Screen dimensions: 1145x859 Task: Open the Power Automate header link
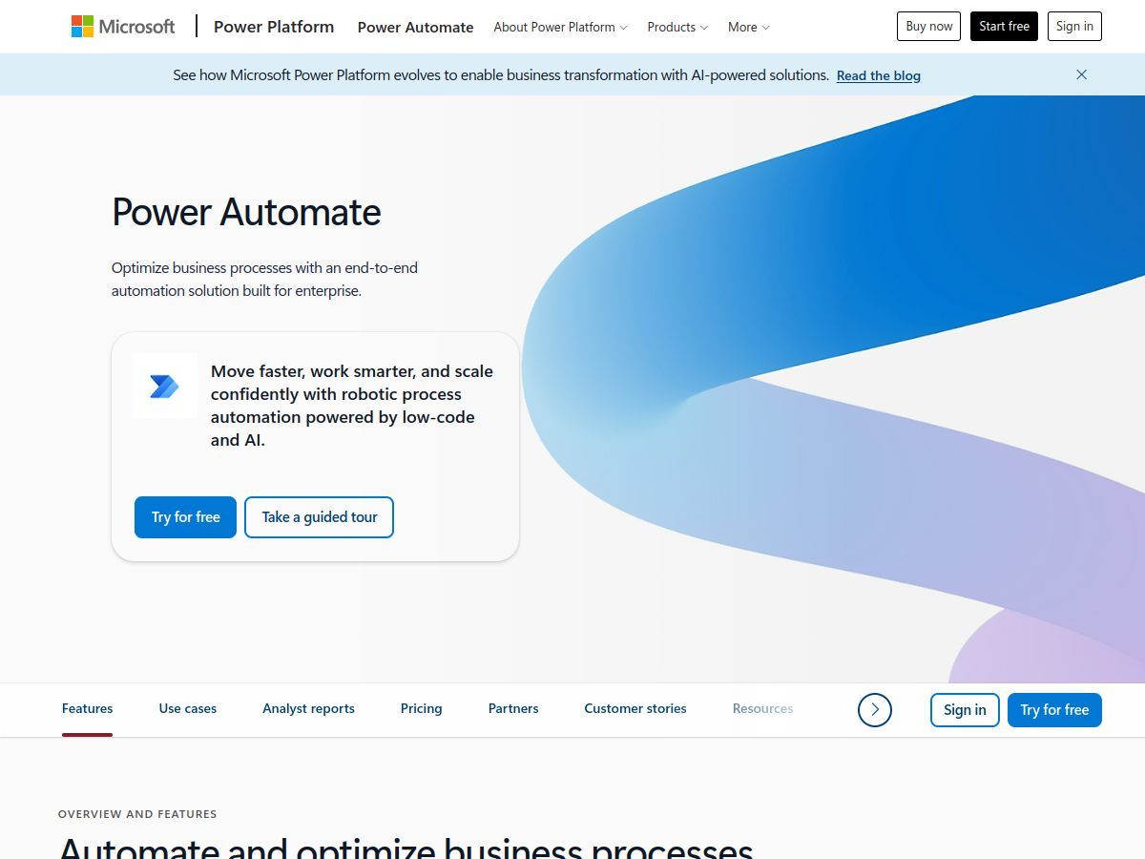tap(415, 27)
